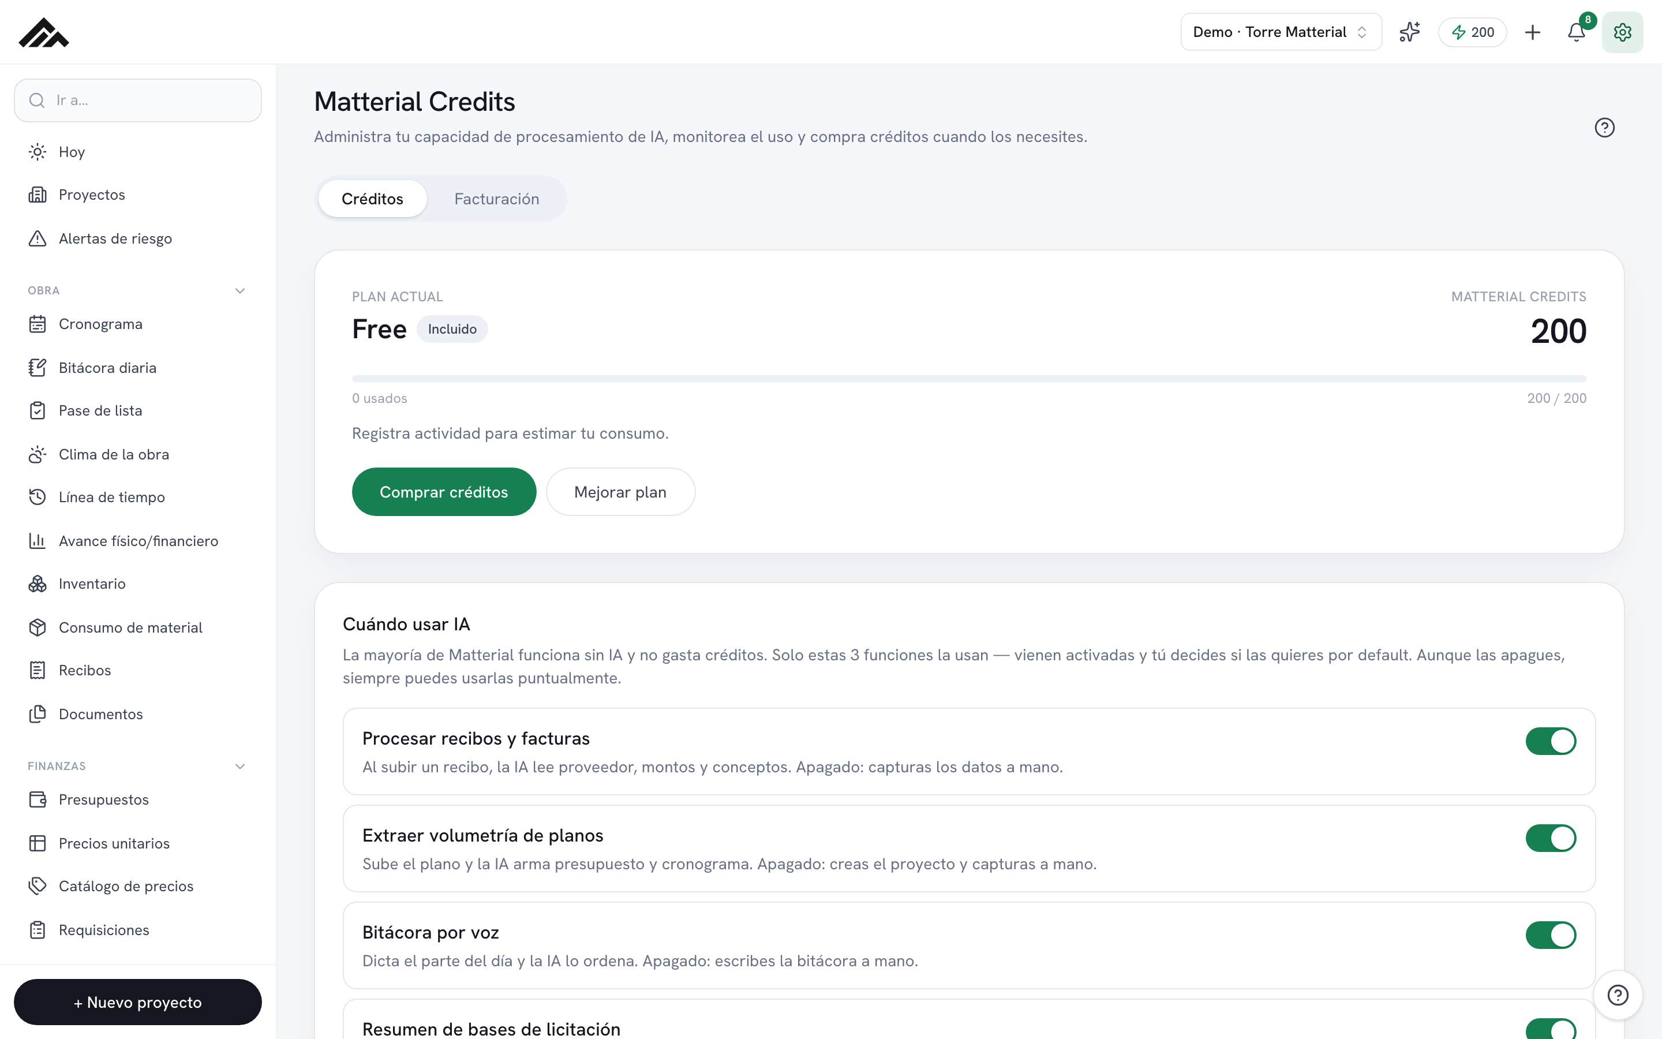Switch to the Facturación tab

click(496, 199)
